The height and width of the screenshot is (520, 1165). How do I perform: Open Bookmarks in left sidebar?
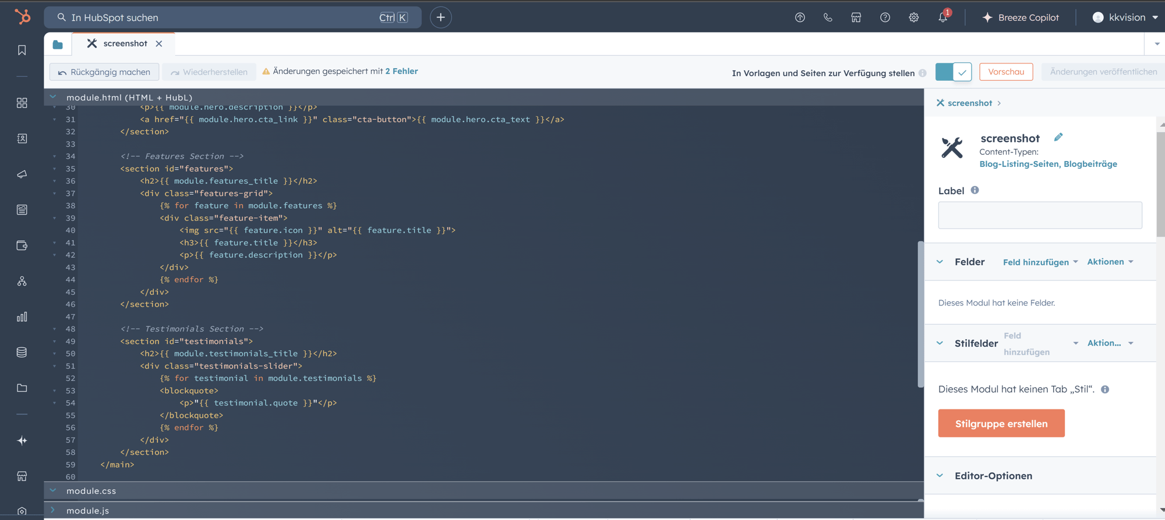[22, 51]
